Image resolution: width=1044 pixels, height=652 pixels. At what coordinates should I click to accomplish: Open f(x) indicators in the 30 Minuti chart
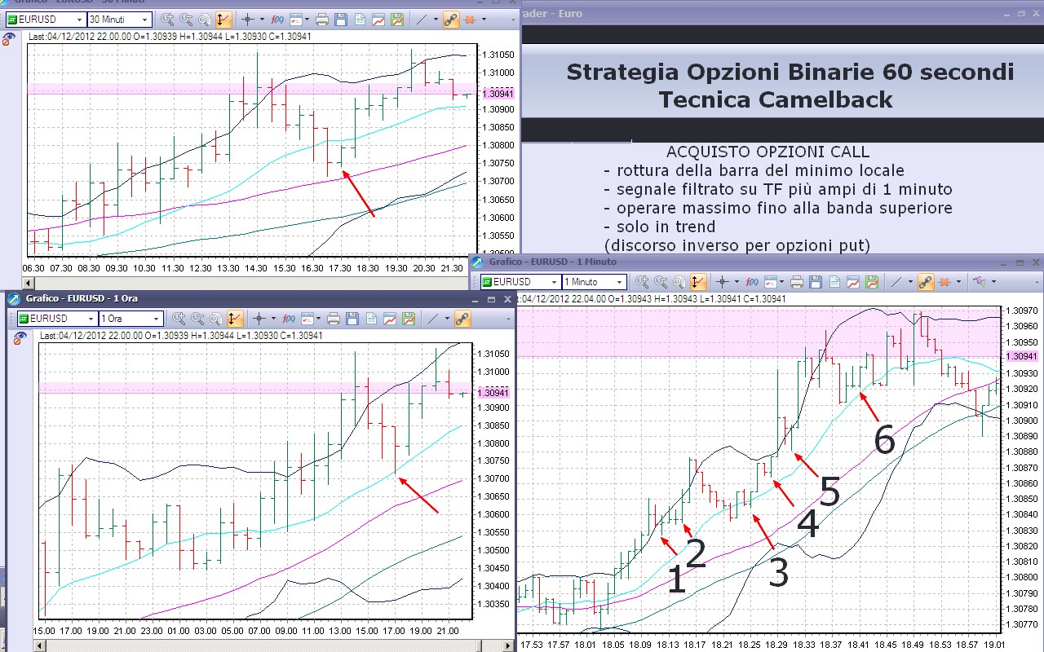tap(278, 19)
